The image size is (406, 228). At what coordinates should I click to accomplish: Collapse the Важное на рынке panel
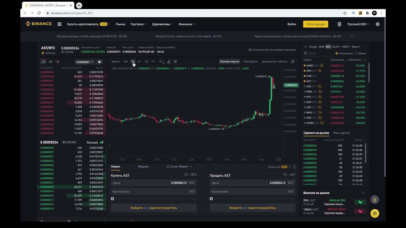coord(363,193)
